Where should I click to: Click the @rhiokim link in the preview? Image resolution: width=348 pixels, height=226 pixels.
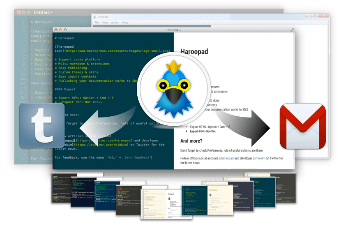[260, 158]
